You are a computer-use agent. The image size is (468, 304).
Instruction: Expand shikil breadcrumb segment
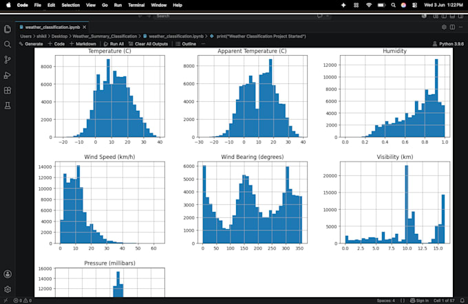41,36
